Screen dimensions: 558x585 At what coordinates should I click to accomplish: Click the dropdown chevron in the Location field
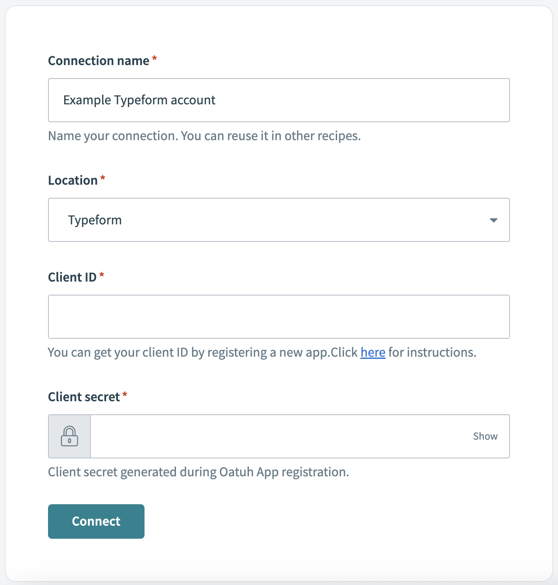pyautogui.click(x=493, y=220)
